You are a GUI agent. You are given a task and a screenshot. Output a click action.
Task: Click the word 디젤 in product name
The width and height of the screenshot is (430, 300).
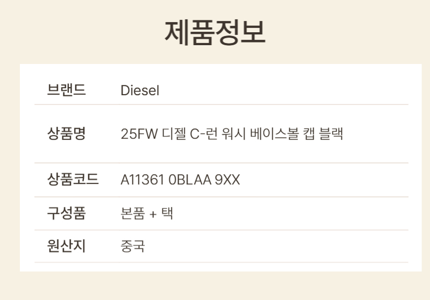click(174, 134)
